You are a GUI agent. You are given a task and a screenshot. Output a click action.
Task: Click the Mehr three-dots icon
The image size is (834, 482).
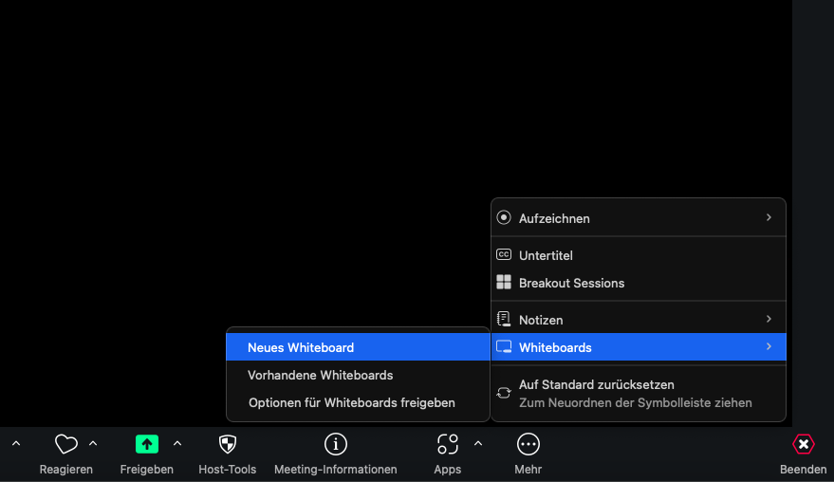tap(528, 444)
